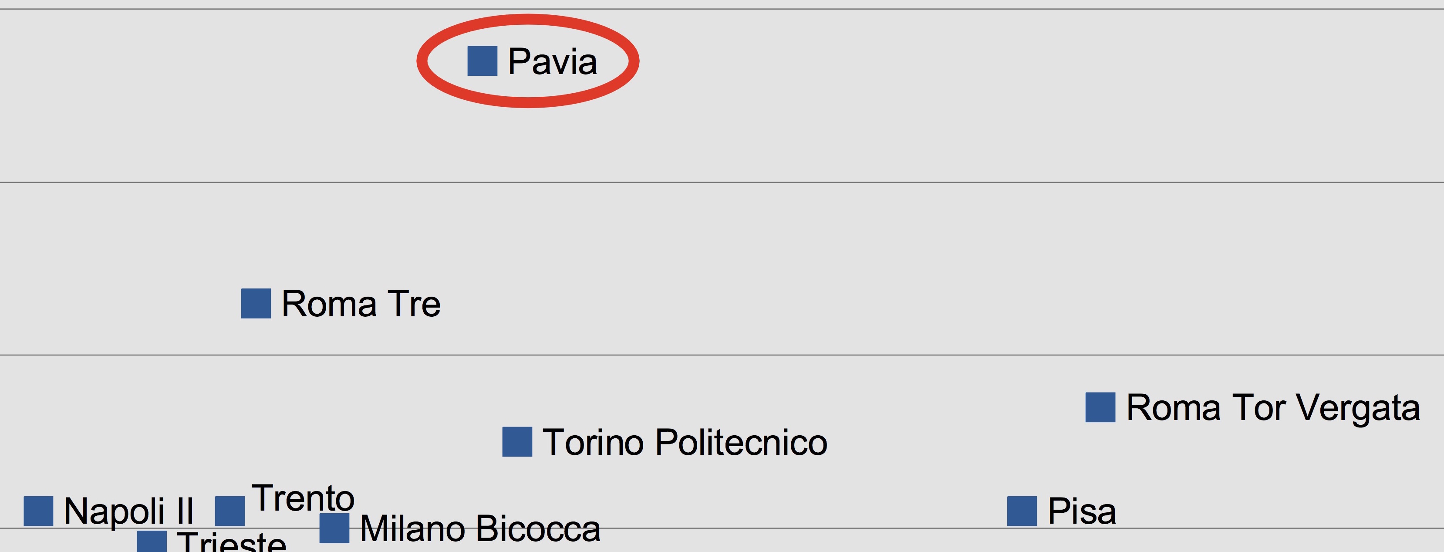Click the Trento data label

pos(303,498)
